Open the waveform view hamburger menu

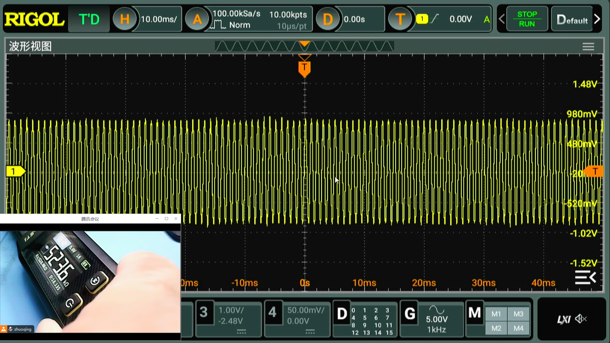588,47
